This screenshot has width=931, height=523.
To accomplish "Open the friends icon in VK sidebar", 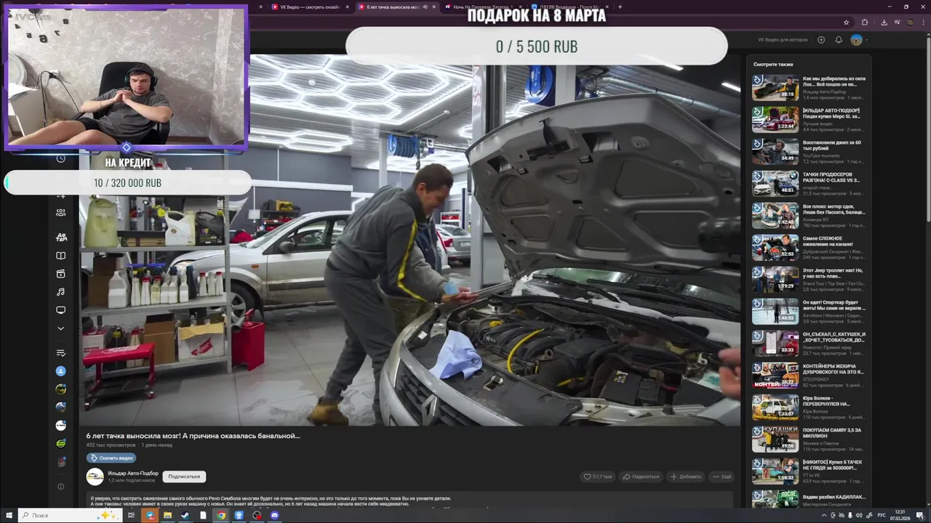I will (x=61, y=213).
